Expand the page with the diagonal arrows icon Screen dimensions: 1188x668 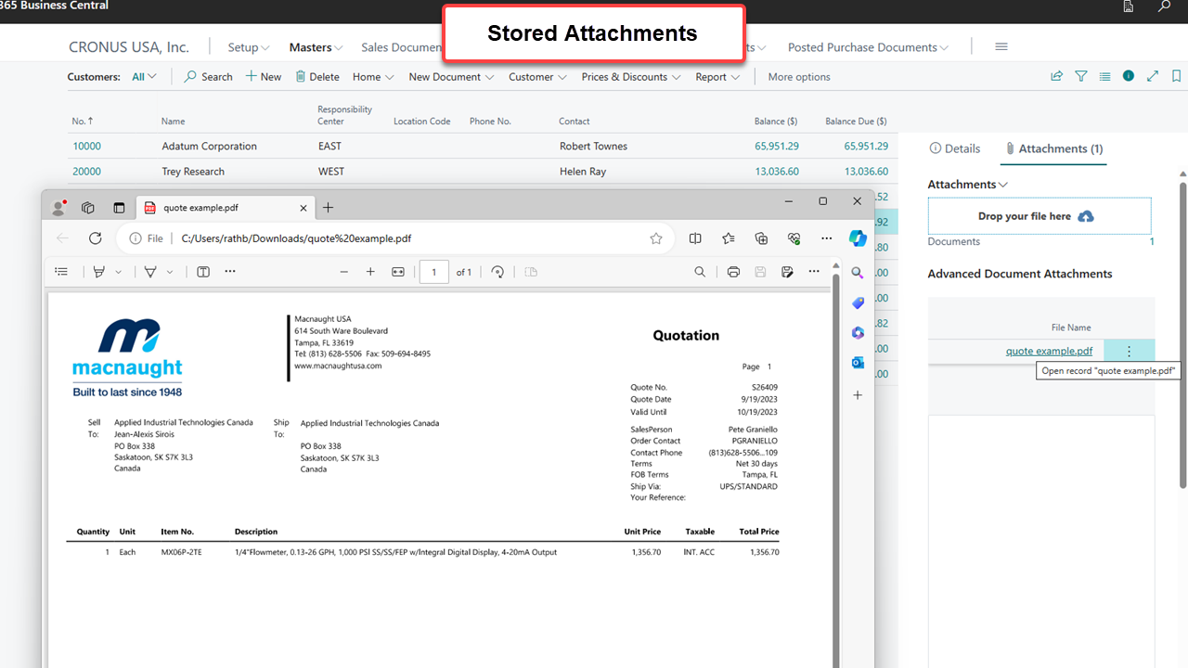coord(1153,76)
